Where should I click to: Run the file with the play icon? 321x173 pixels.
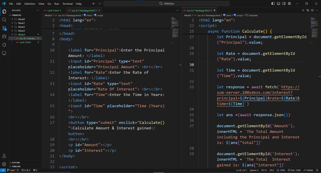[x=303, y=10]
